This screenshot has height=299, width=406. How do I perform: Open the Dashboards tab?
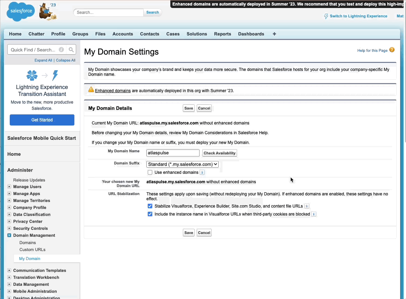251,34
